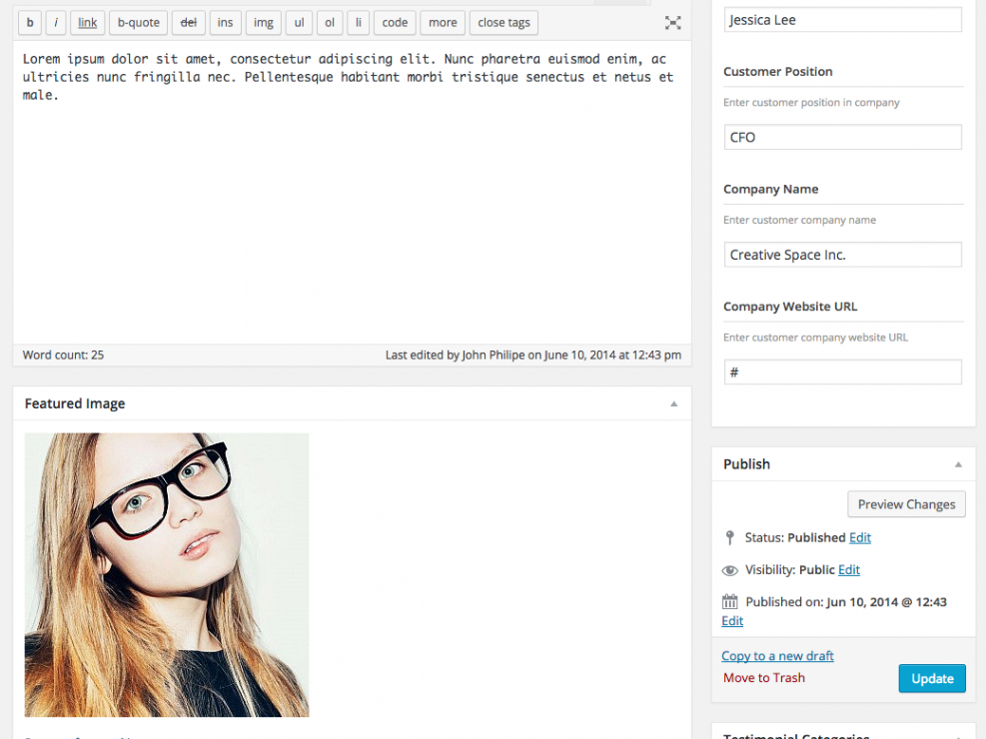
Task: Click the ol list button
Action: (330, 23)
